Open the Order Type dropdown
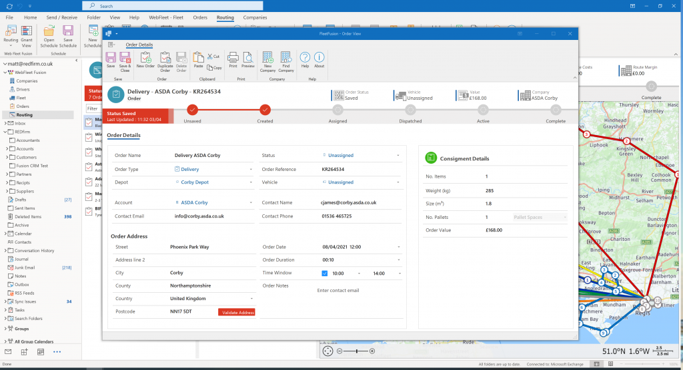Image resolution: width=683 pixels, height=370 pixels. pos(251,170)
